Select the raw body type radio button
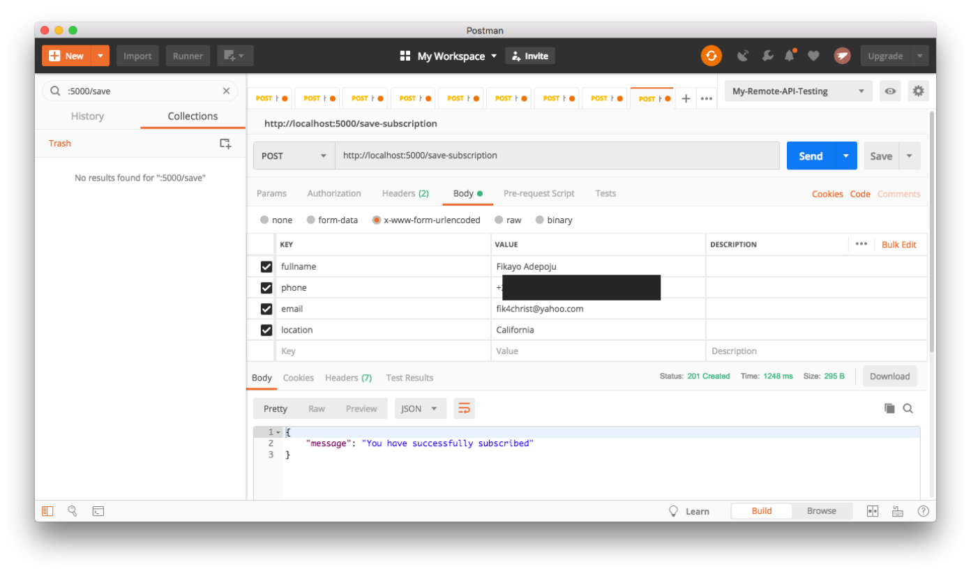The image size is (971, 578). [x=499, y=220]
